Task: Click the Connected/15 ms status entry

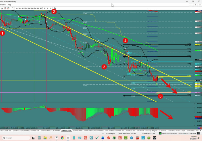Action: click(149, 133)
